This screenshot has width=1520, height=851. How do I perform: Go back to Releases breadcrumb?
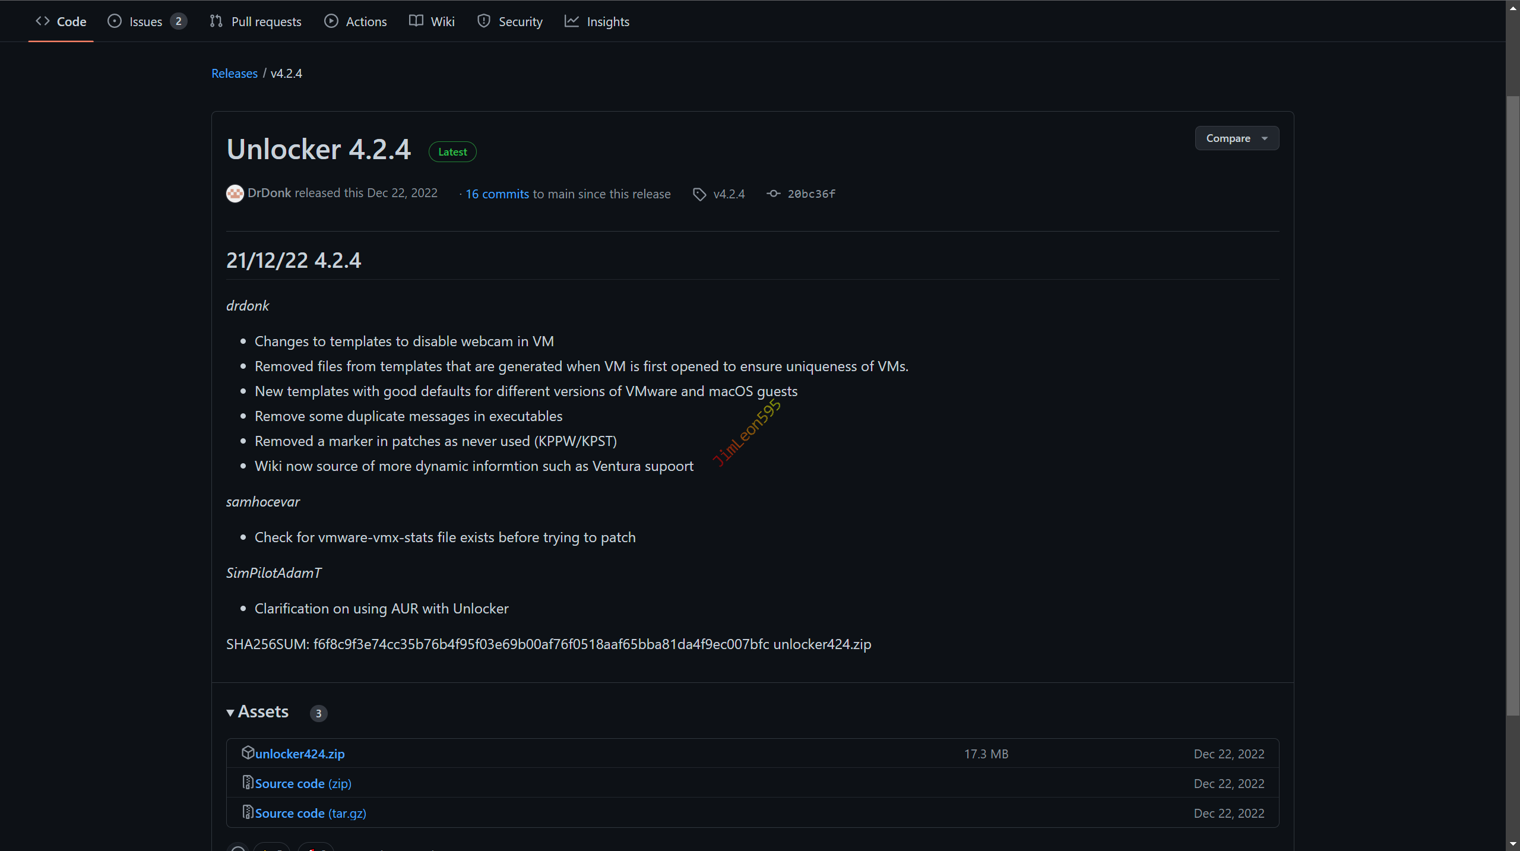pyautogui.click(x=235, y=74)
